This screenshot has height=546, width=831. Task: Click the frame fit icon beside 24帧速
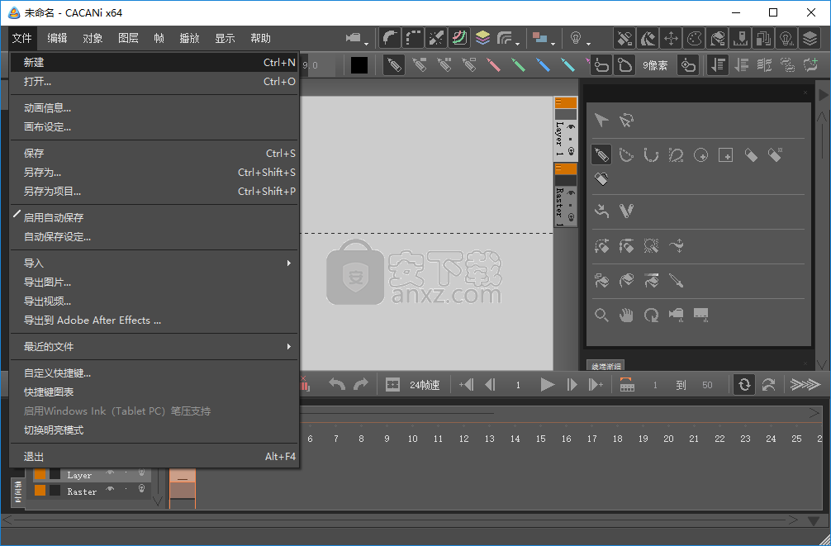392,385
